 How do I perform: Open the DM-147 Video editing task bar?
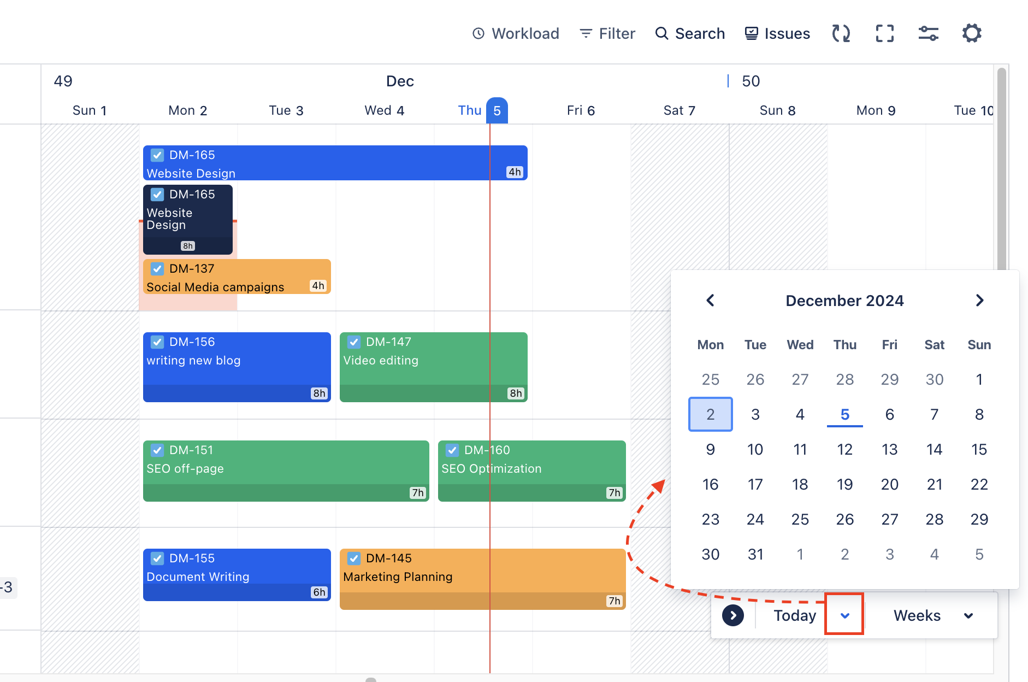[415, 366]
